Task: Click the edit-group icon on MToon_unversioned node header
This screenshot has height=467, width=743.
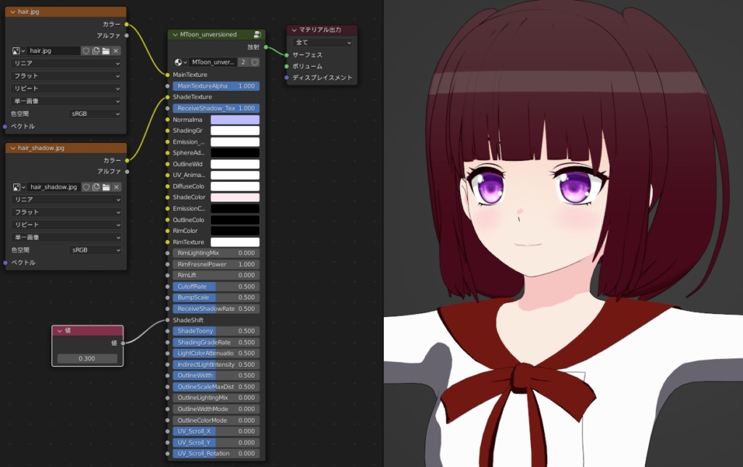Action: 257,35
